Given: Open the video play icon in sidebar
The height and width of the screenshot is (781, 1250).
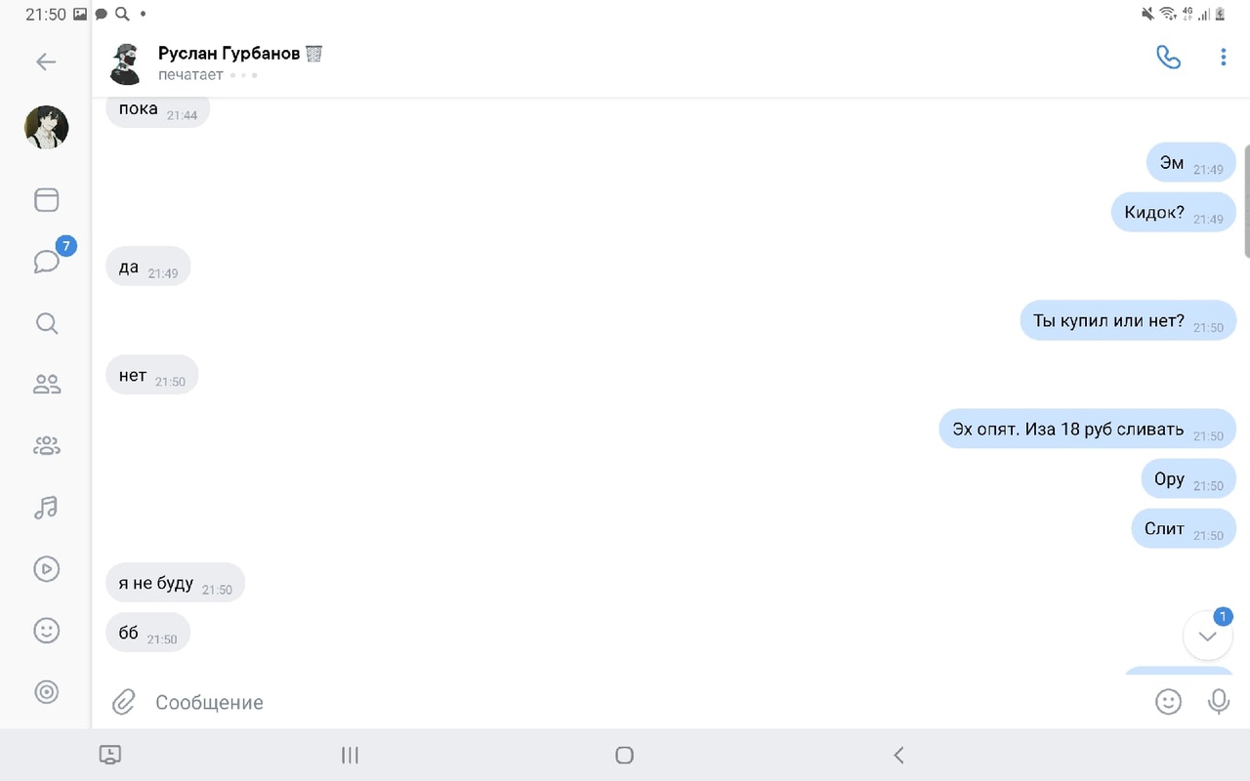Looking at the screenshot, I should 46,569.
